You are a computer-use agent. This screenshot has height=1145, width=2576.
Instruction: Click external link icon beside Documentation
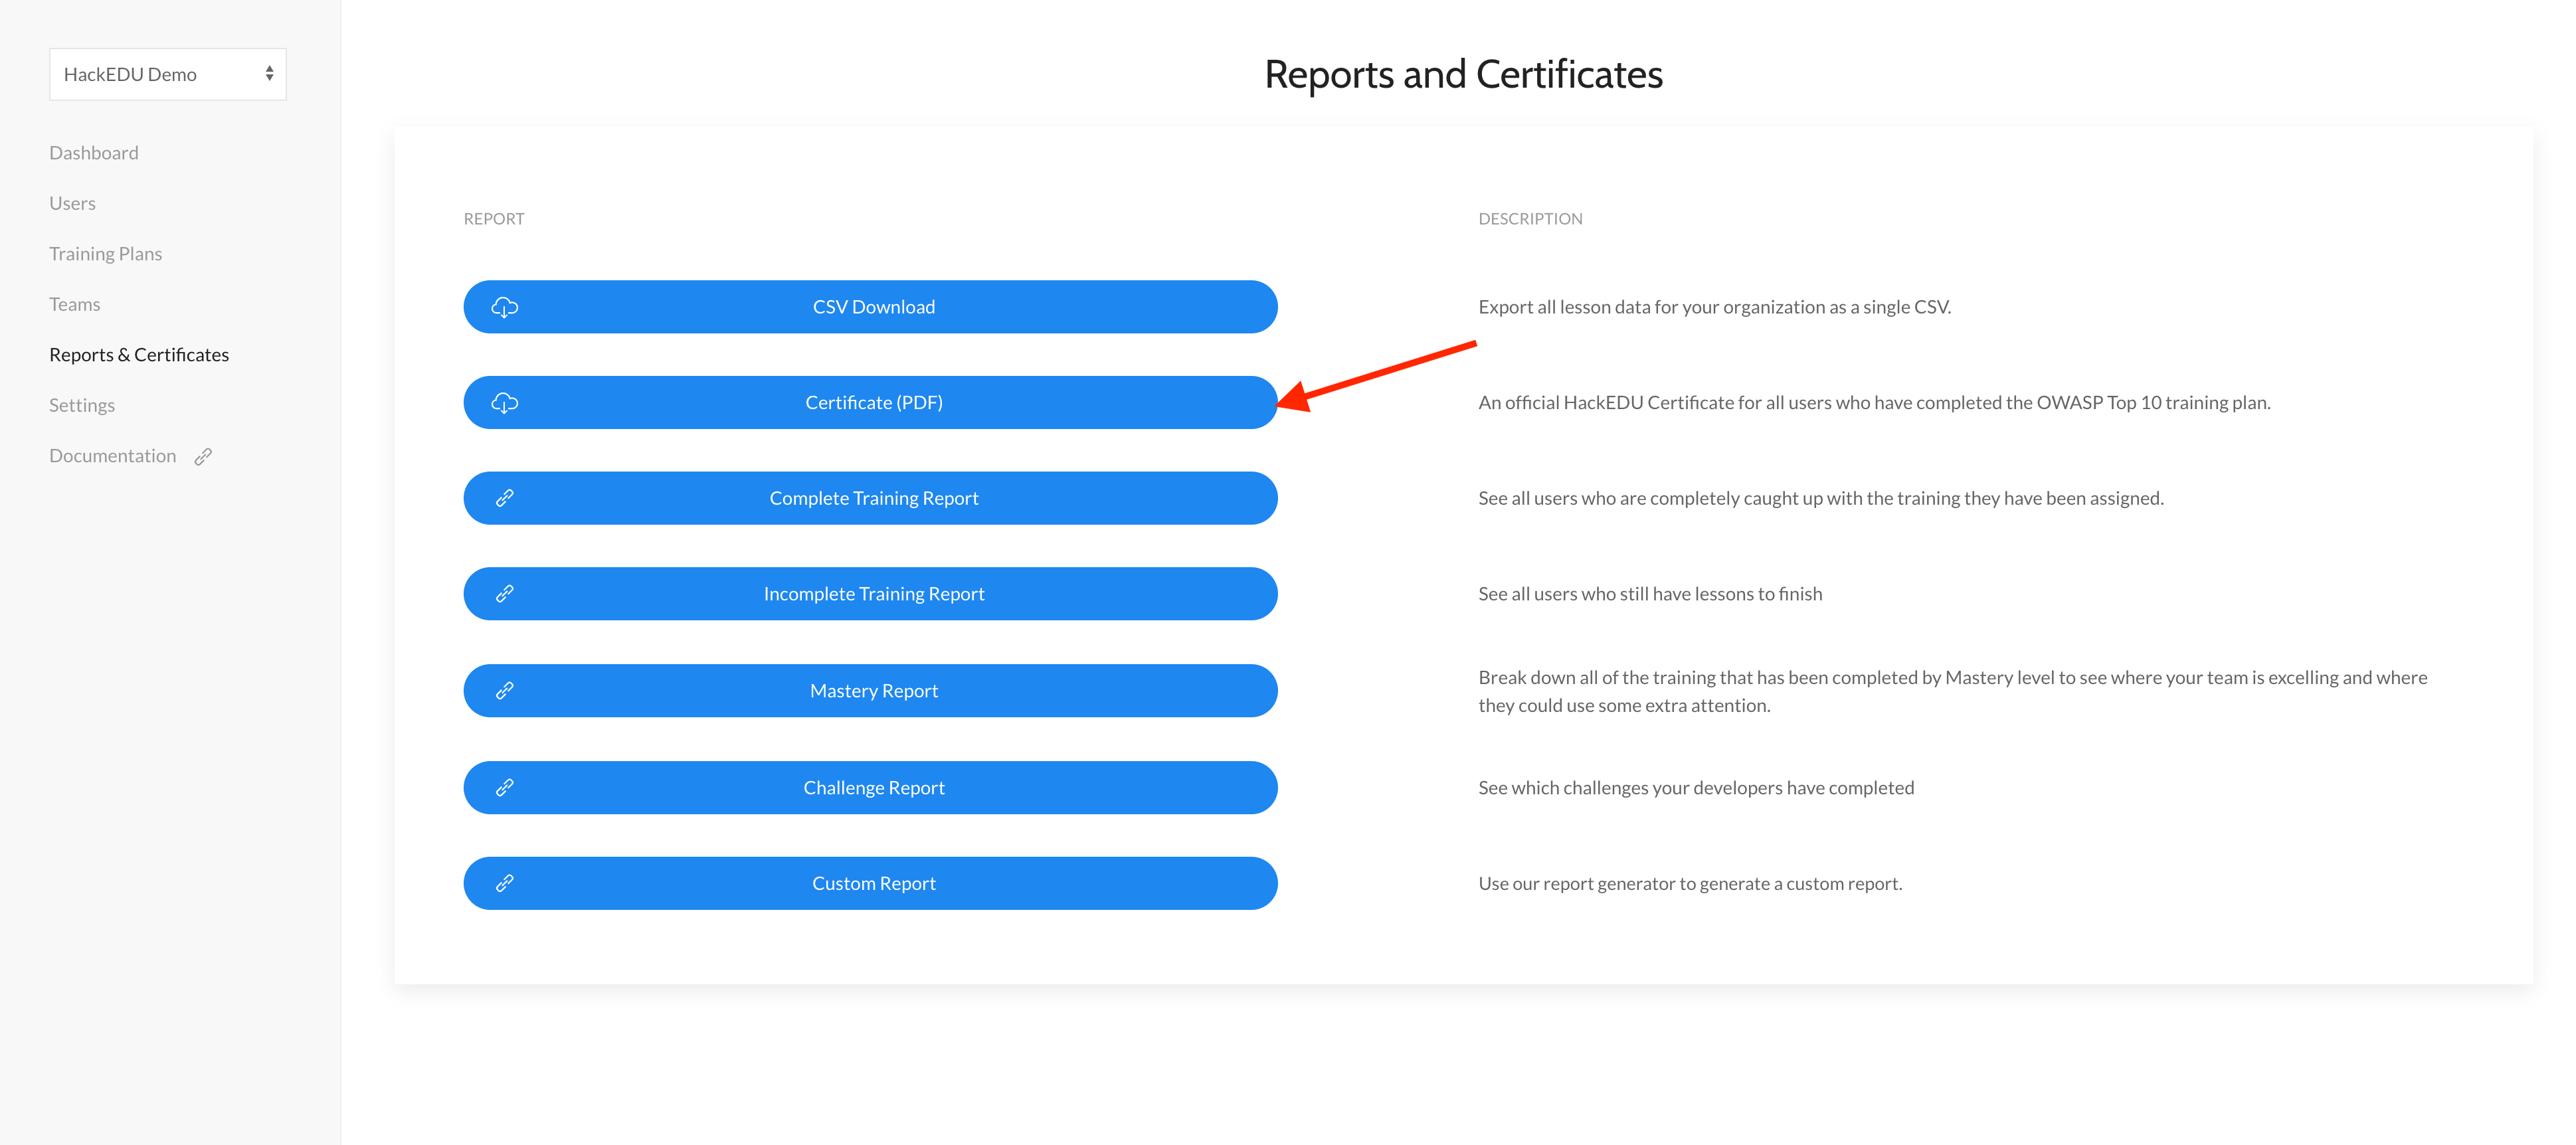click(x=203, y=457)
